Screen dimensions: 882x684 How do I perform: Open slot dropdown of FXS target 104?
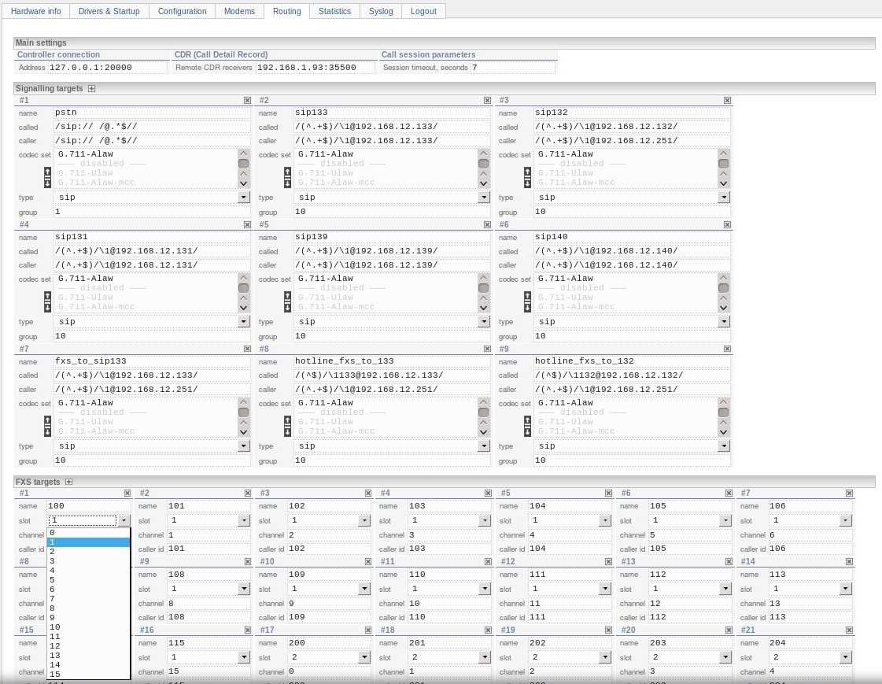point(605,521)
